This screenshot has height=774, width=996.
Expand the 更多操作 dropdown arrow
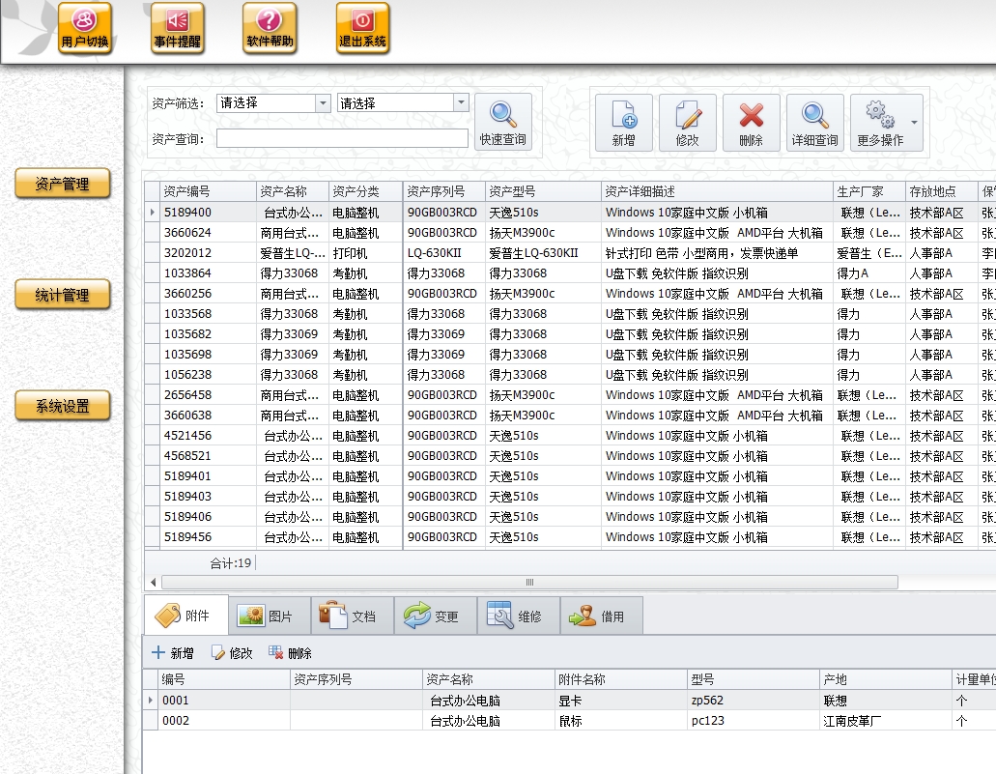click(x=914, y=124)
